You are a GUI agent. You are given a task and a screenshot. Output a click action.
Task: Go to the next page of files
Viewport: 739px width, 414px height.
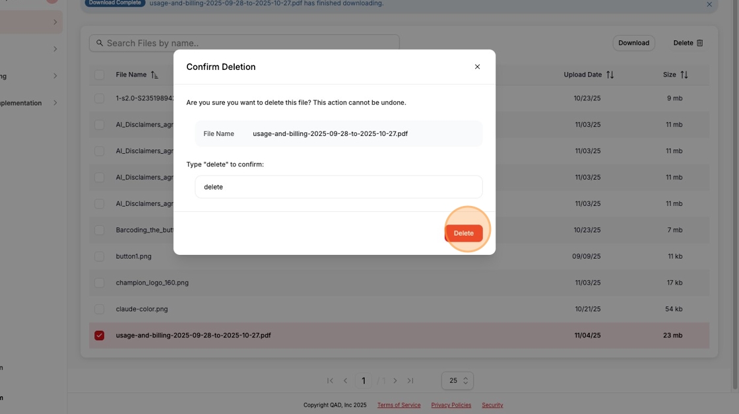pos(395,380)
